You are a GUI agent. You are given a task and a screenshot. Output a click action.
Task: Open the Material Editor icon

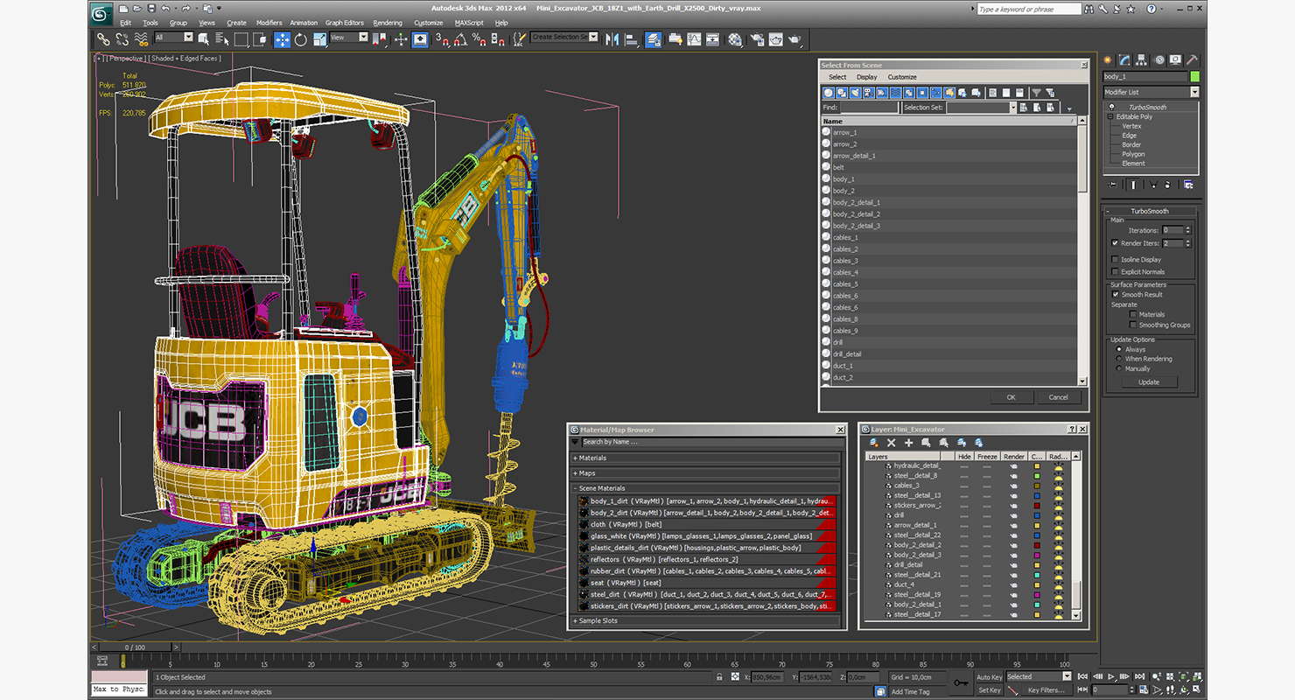tap(735, 39)
